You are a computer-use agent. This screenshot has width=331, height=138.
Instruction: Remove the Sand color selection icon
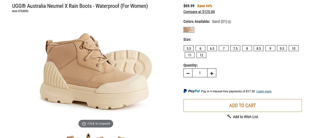(x=229, y=22)
